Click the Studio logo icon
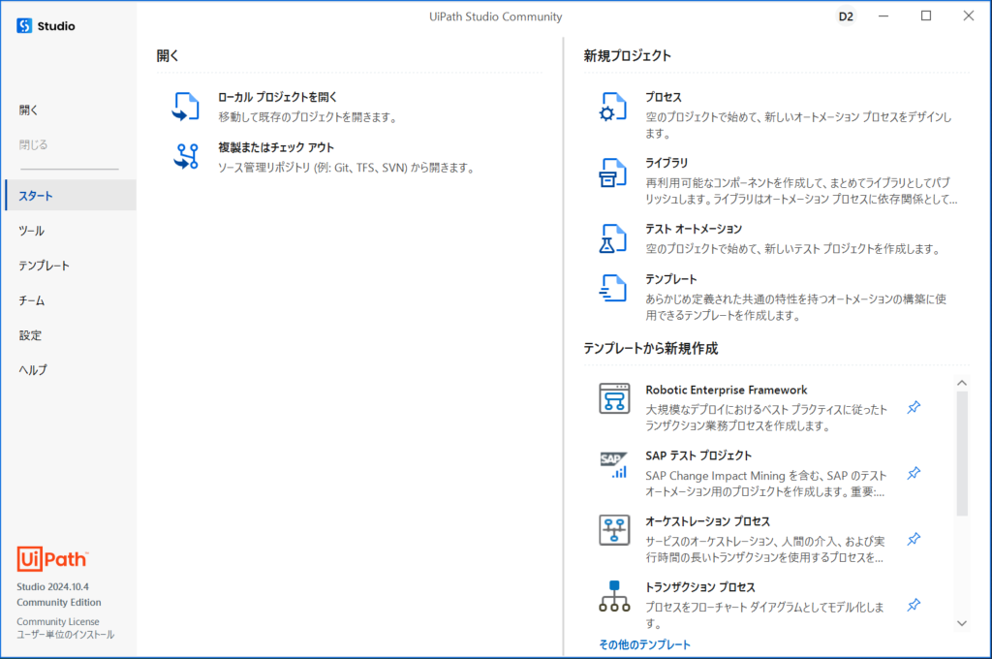This screenshot has width=992, height=659. (24, 26)
